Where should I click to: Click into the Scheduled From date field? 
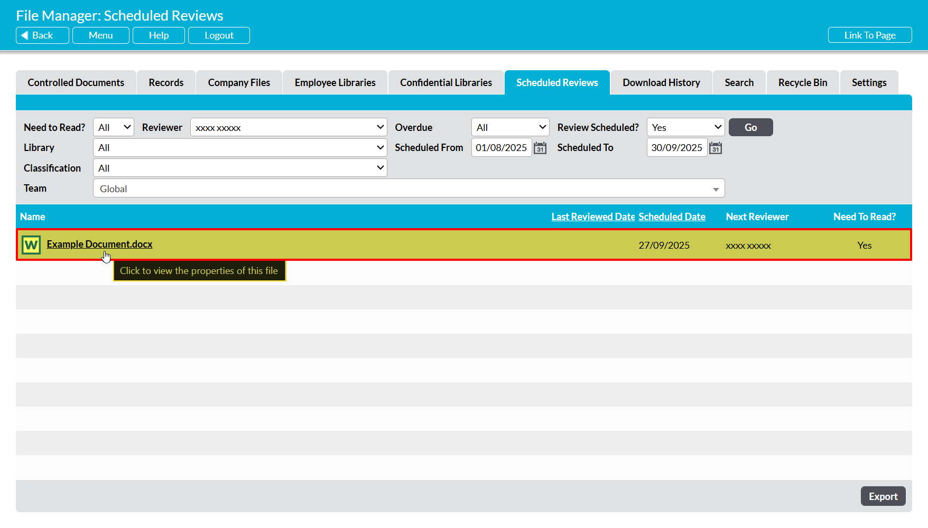[x=501, y=148]
